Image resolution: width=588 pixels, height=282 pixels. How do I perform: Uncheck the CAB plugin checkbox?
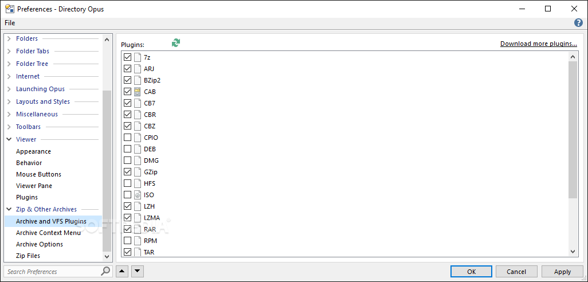coord(127,92)
